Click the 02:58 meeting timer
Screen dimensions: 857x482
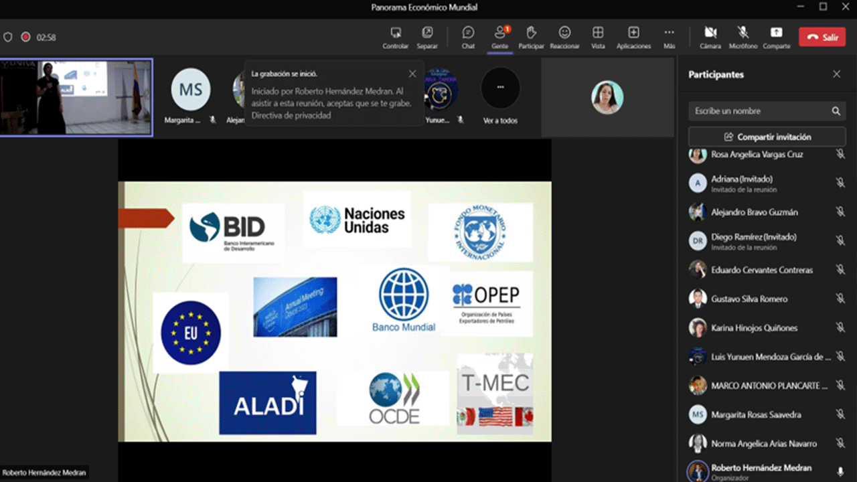point(46,37)
